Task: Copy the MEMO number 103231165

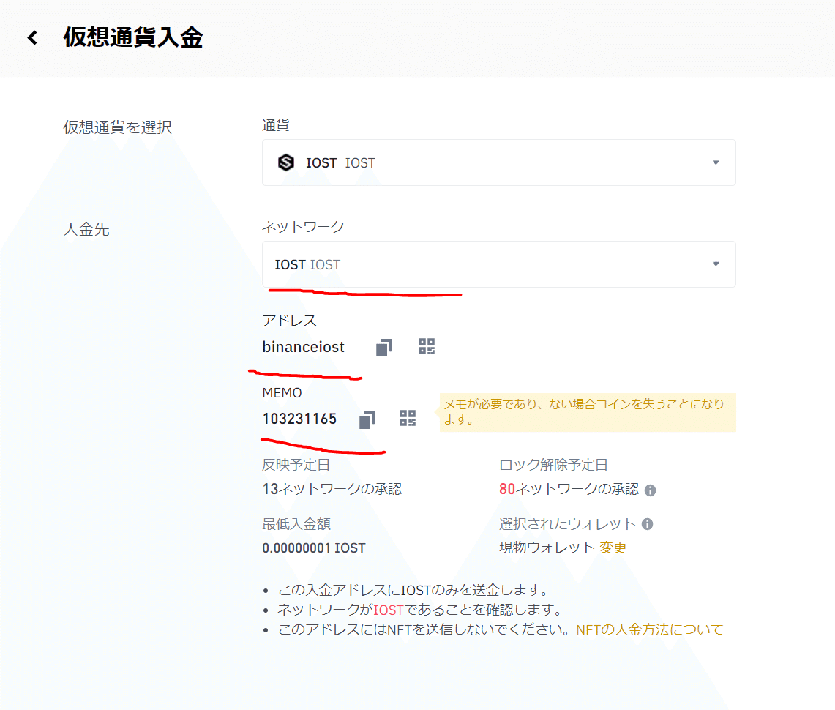Action: point(367,419)
